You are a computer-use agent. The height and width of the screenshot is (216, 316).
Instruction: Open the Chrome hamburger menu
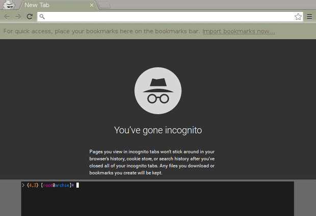pyautogui.click(x=309, y=17)
